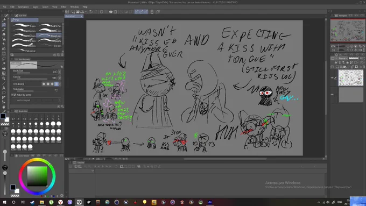Adjust Stabilization value stepper

56,90
